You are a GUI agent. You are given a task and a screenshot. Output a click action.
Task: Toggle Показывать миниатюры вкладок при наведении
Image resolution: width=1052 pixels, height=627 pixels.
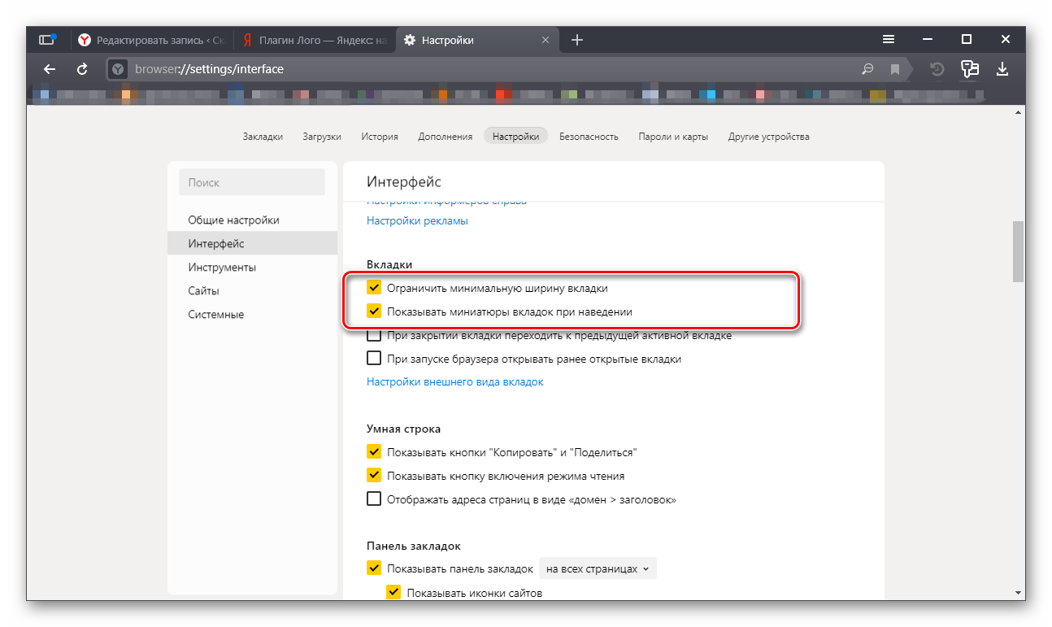[374, 311]
